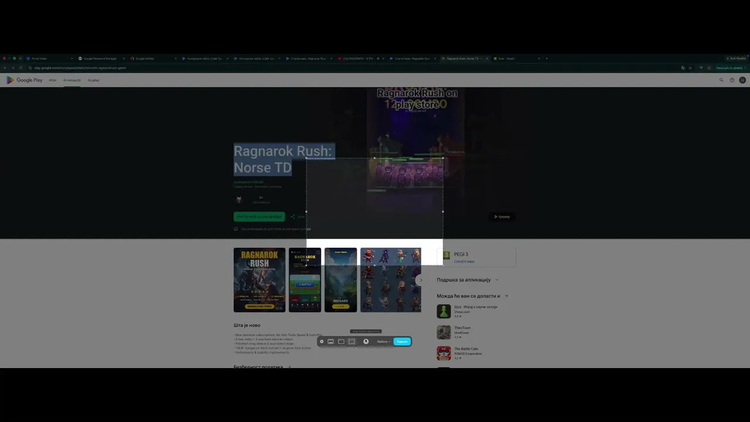
Task: Open the Midgard world screenshot
Action: (x=341, y=280)
